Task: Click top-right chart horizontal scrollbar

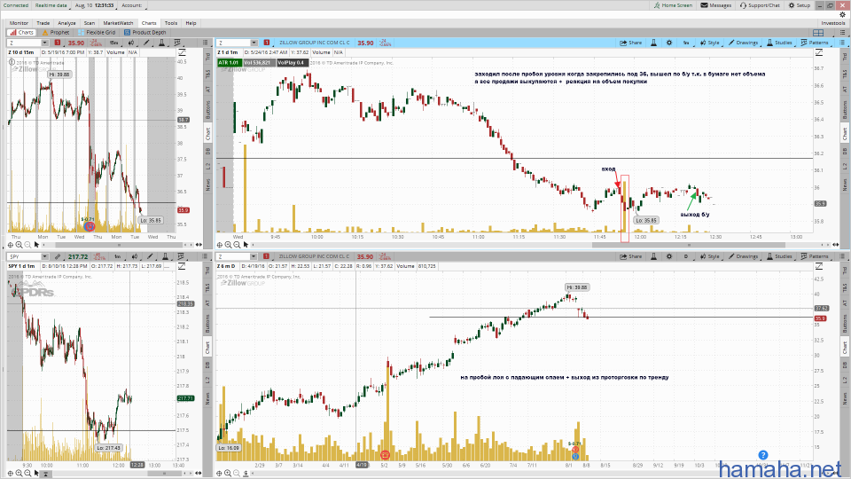Action: click(688, 245)
